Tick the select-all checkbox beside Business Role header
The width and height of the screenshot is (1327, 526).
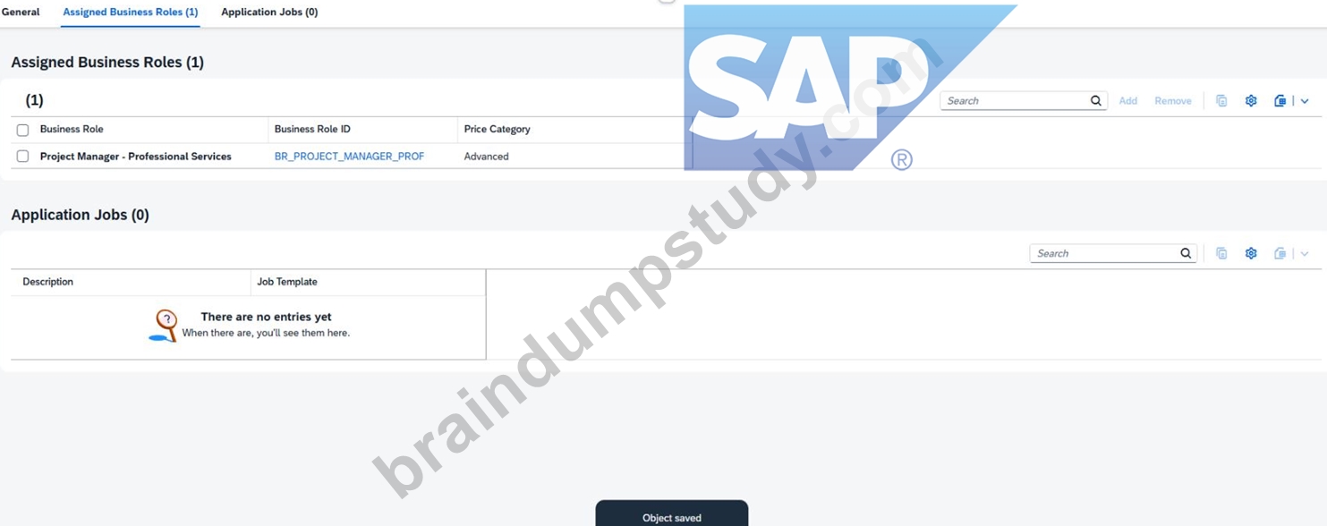pyautogui.click(x=23, y=130)
